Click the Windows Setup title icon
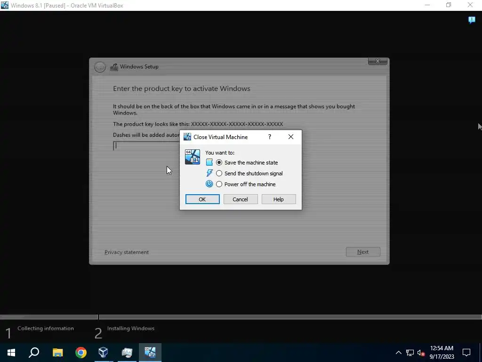Image resolution: width=482 pixels, height=362 pixels. (114, 67)
